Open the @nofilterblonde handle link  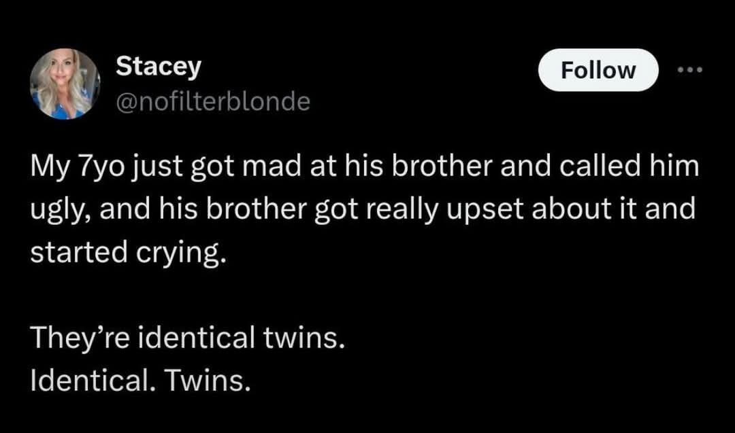213,101
